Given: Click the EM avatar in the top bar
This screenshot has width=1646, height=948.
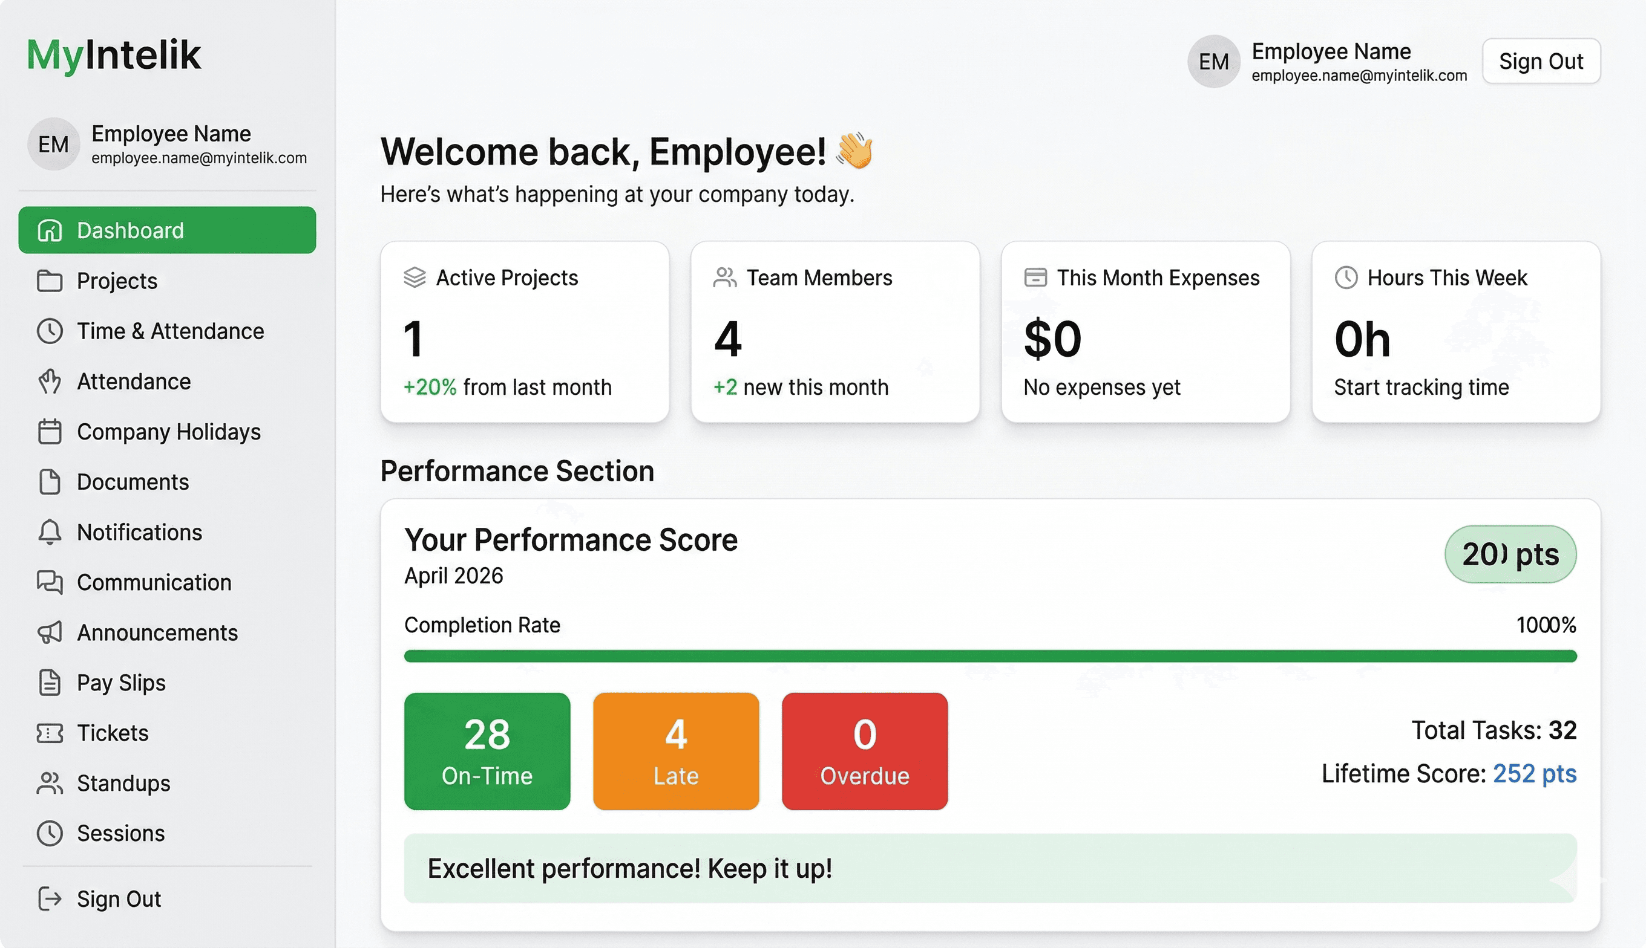Looking at the screenshot, I should coord(1213,61).
